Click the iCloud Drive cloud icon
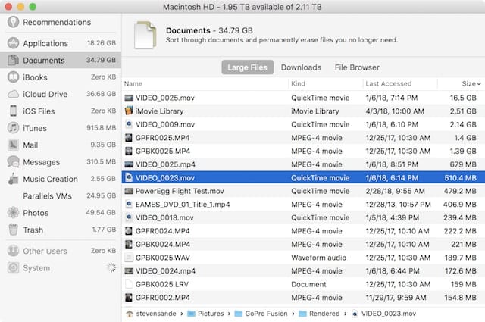The width and height of the screenshot is (485, 322). click(13, 94)
